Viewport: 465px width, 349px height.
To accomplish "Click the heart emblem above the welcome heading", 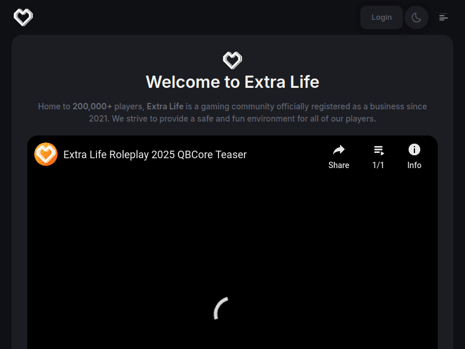I will 233,59.
